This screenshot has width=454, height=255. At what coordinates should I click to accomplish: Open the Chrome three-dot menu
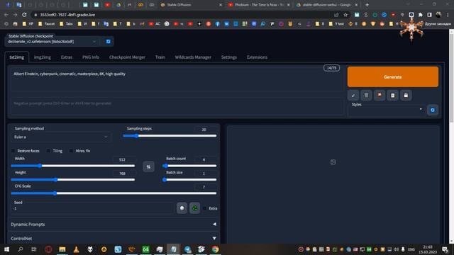click(x=448, y=15)
